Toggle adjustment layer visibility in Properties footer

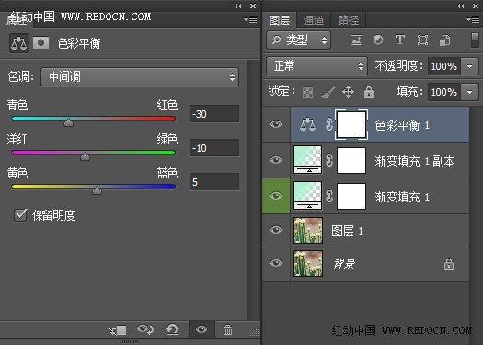coord(201,329)
